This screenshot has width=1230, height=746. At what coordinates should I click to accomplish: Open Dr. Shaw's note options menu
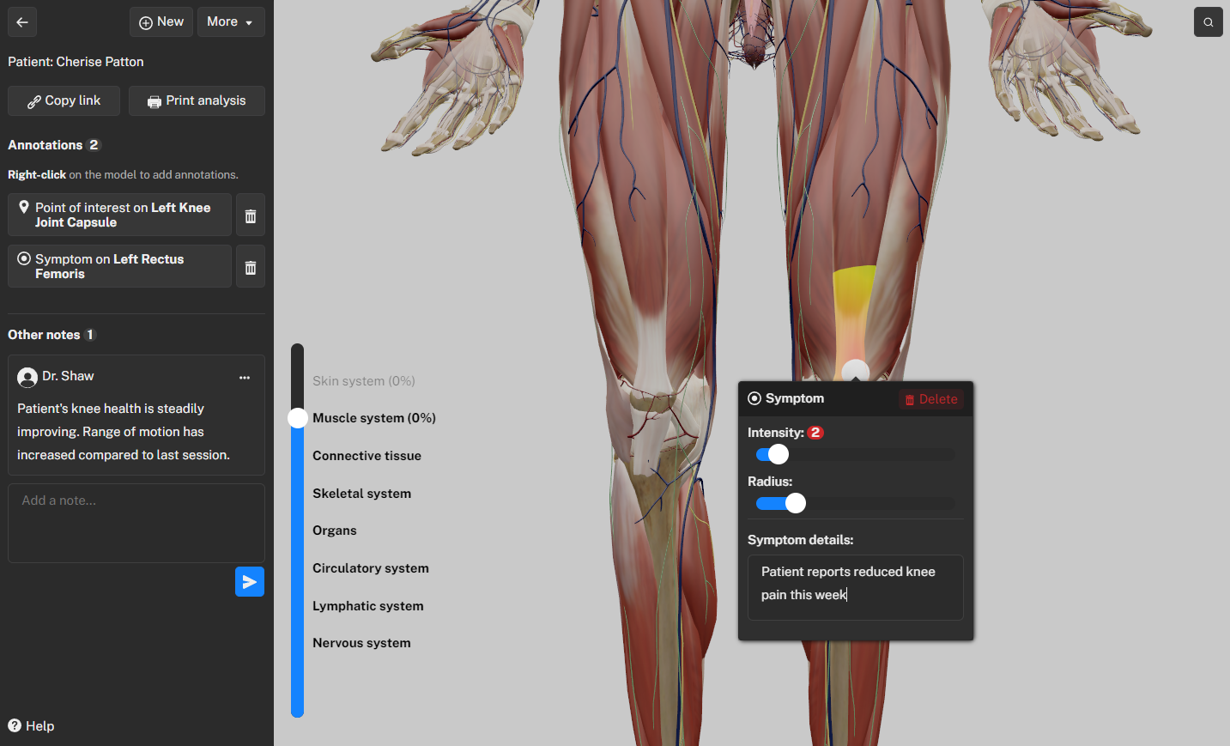[245, 377]
